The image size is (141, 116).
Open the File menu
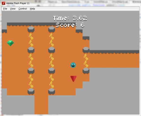coord(5,9)
